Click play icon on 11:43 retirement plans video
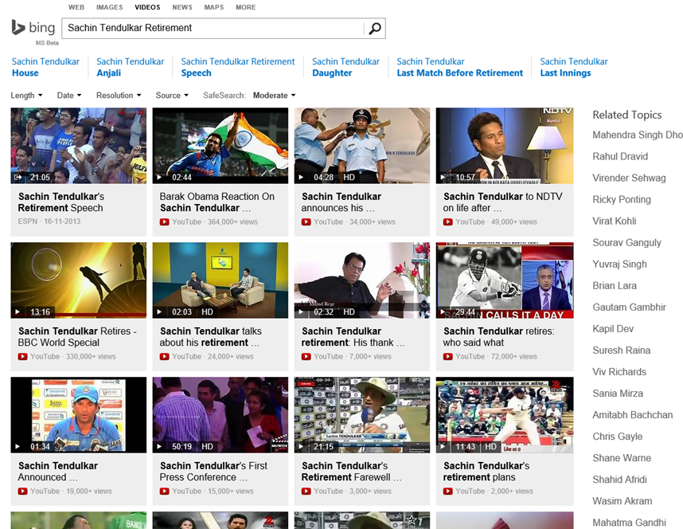The image size is (683, 529). 443,447
